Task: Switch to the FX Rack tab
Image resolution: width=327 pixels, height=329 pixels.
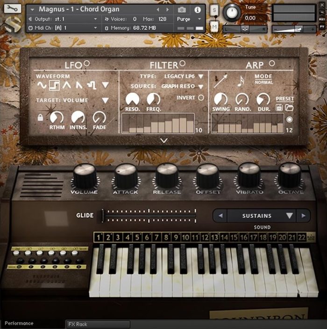Action: click(98, 324)
